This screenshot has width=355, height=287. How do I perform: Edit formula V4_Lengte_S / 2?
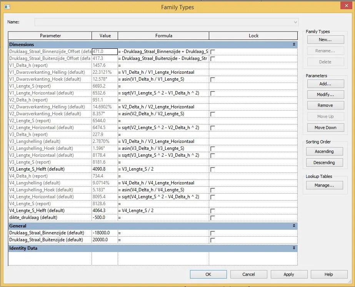coord(163,211)
